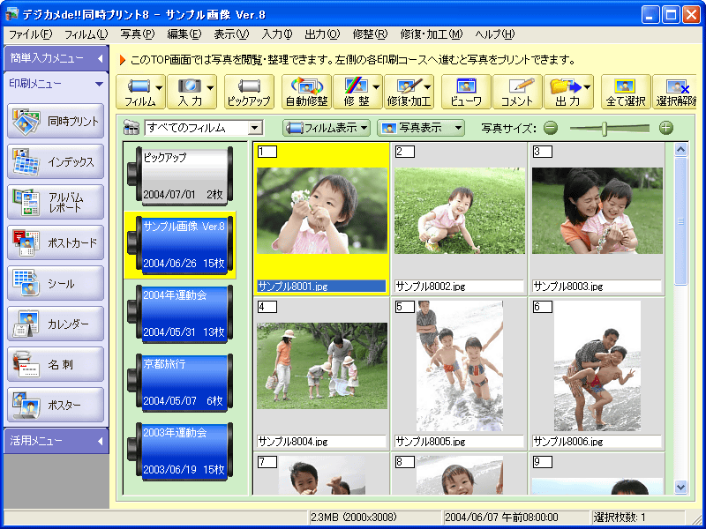Tick the checkbox numbered 5
This screenshot has height=529, width=706.
tap(405, 307)
